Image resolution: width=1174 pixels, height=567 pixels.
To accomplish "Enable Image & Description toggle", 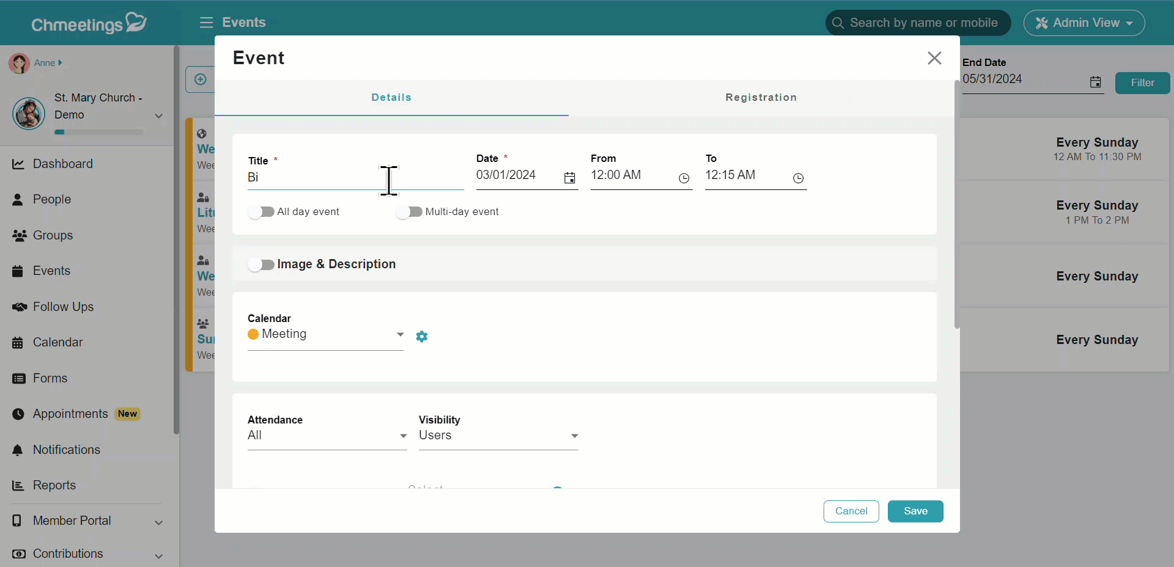I will coord(261,265).
